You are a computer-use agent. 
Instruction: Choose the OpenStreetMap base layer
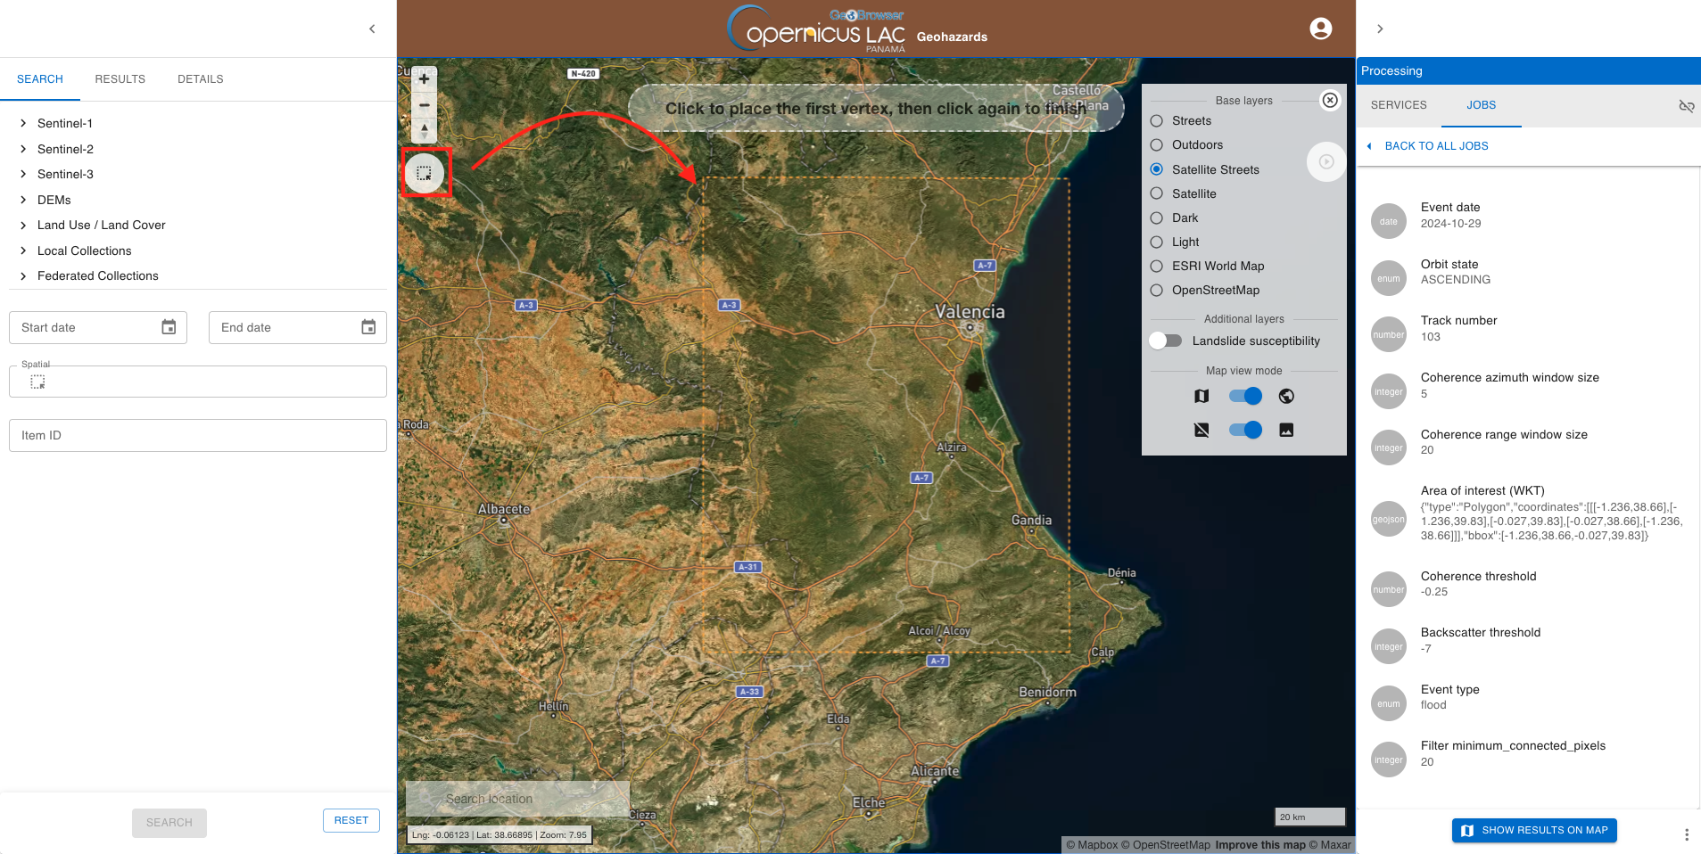[x=1157, y=291]
